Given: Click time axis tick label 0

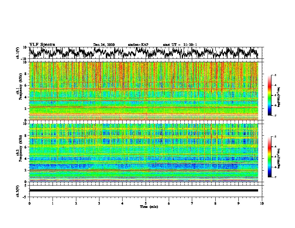Looking at the screenshot, I should pyautogui.click(x=29, y=203).
